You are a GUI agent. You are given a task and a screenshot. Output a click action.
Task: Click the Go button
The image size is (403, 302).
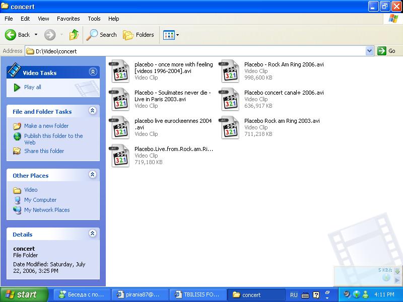[386, 51]
